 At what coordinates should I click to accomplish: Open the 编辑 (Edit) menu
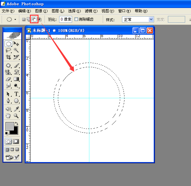[x=25, y=11]
